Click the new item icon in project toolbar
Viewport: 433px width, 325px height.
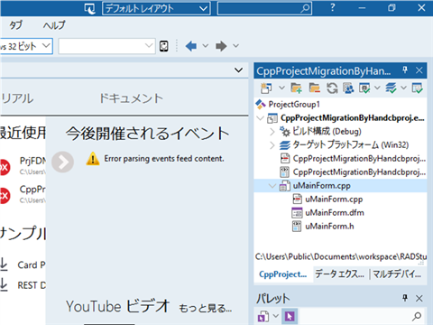click(x=266, y=88)
